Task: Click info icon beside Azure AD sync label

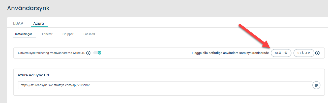Action: pos(88,53)
